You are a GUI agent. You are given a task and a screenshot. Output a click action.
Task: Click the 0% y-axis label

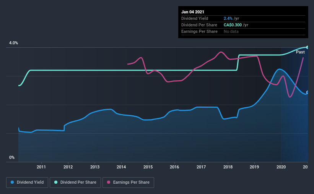[x=12, y=158]
